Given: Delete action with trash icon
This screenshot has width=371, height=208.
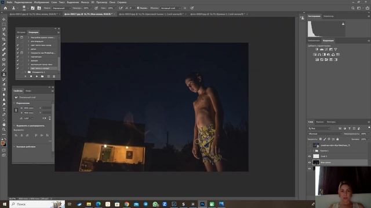Looking at the screenshot, I should (54, 76).
